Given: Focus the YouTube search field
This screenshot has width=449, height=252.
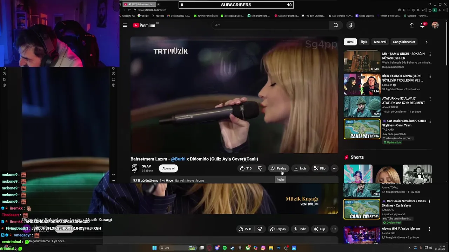Looking at the screenshot, I should [270, 25].
